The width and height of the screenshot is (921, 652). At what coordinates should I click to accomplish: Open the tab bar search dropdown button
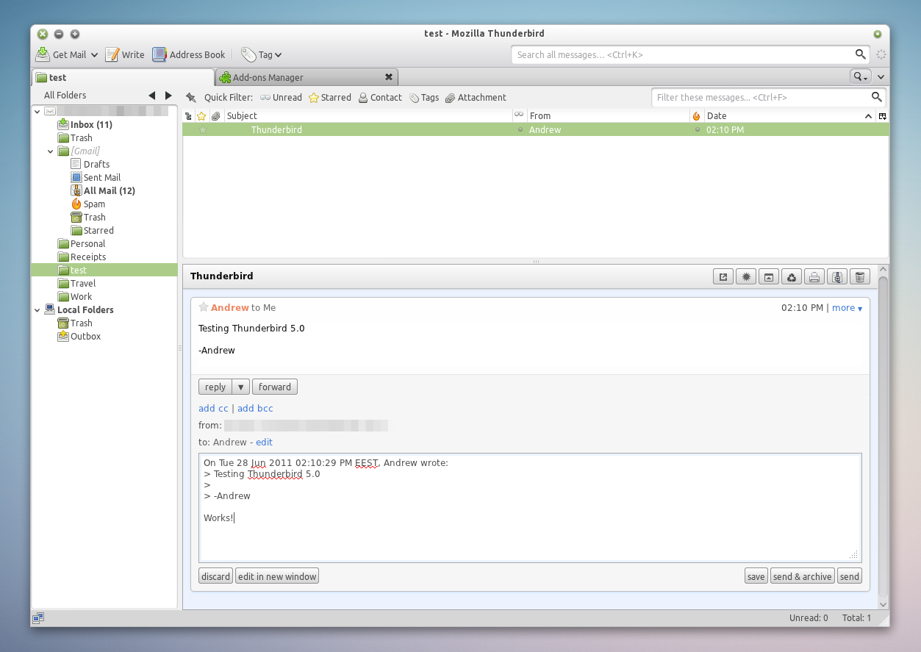pos(860,76)
